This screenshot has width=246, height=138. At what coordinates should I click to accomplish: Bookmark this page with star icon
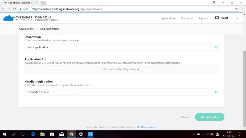tap(236, 9)
